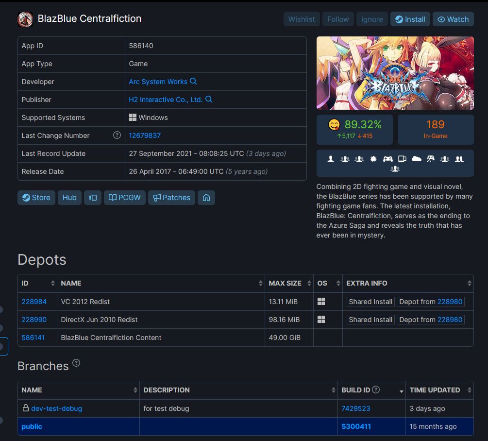Open the public branch link
The width and height of the screenshot is (488, 441).
[32, 426]
